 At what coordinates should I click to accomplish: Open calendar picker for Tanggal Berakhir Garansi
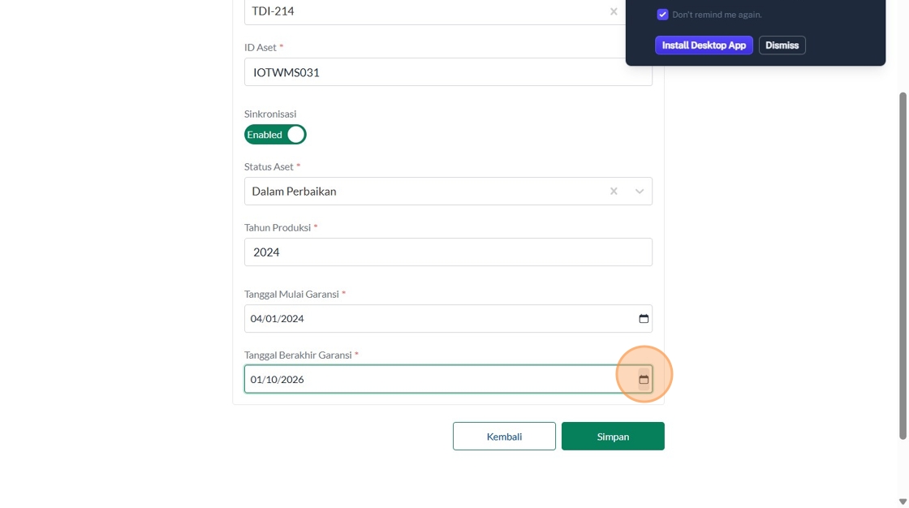tap(644, 380)
